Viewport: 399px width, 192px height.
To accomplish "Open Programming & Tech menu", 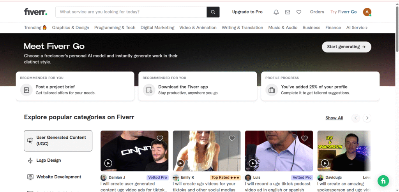I will (115, 28).
